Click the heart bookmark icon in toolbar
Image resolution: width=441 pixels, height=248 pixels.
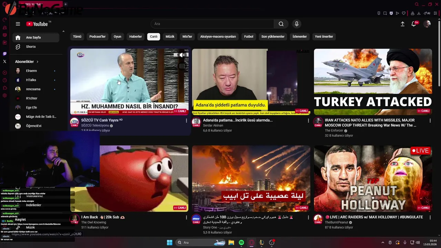(403, 13)
